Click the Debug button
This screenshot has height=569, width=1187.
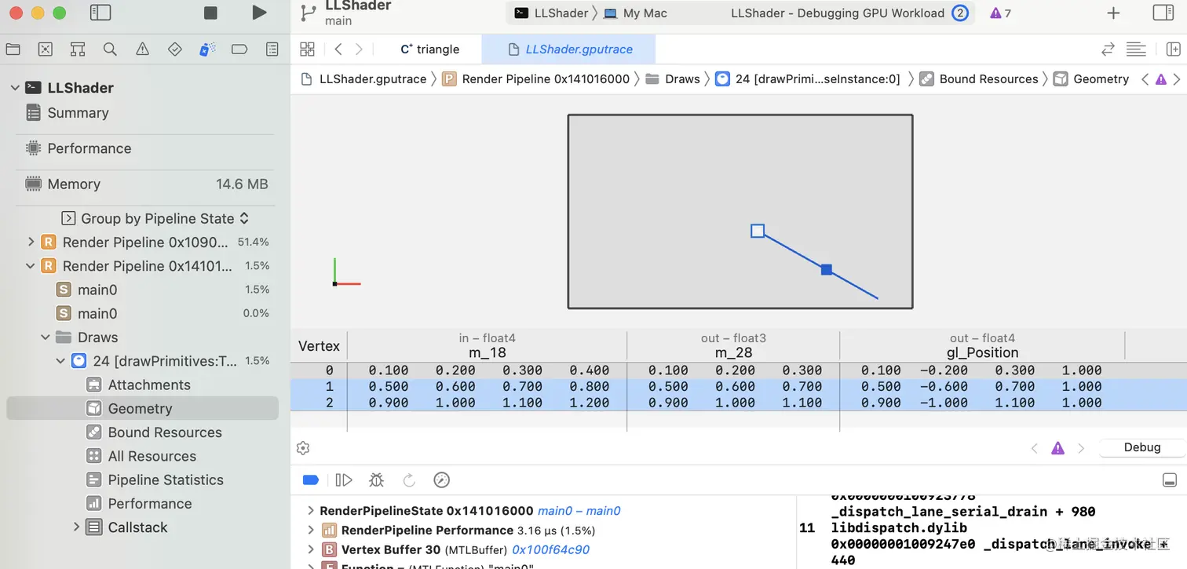[x=1141, y=447]
